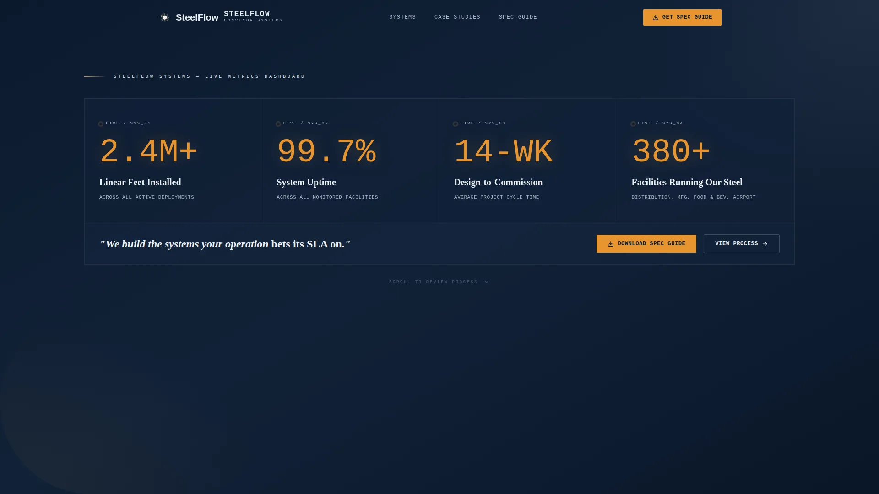Select the 14-WK metric value
This screenshot has width=879, height=494.
pyautogui.click(x=504, y=151)
